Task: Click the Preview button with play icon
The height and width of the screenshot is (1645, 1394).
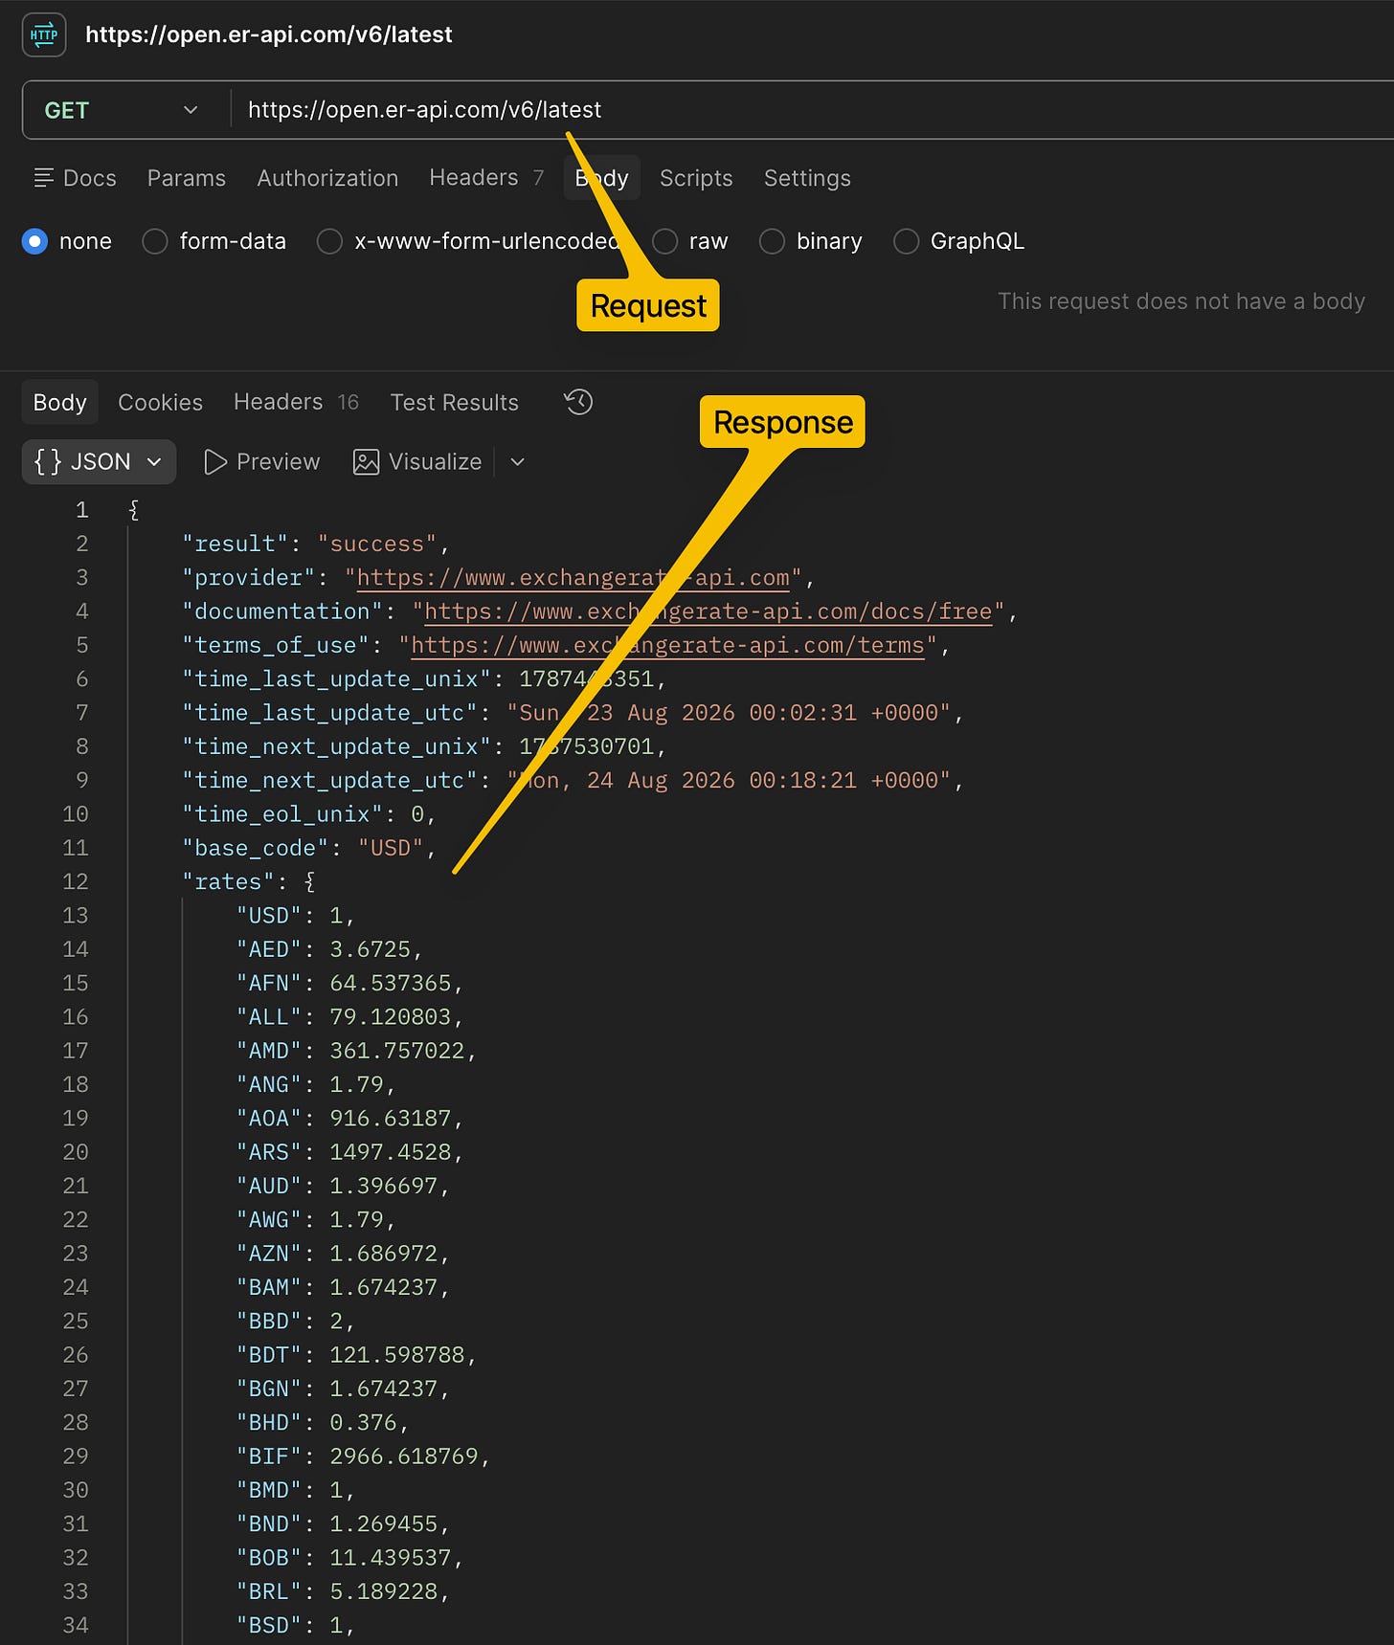Action: coord(262,462)
